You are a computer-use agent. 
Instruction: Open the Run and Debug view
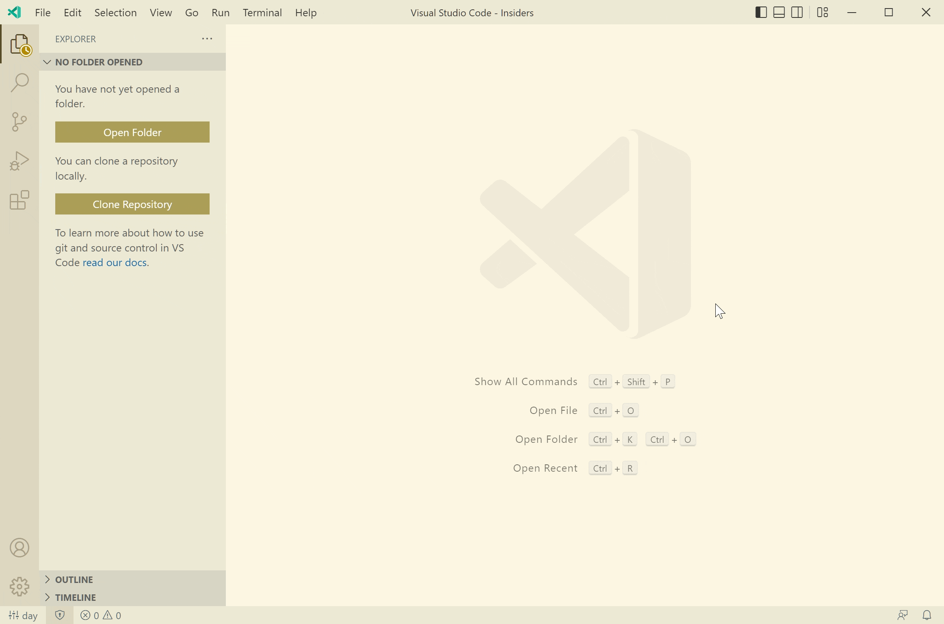coord(19,161)
